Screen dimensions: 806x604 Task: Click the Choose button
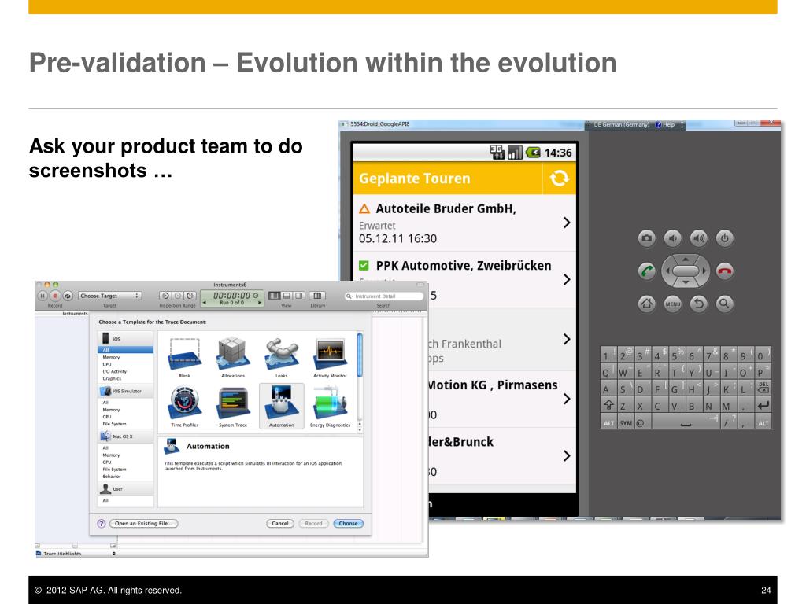[348, 523]
